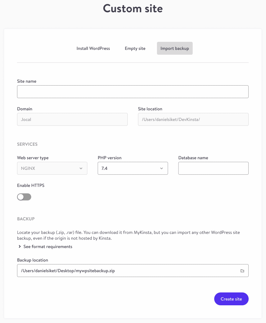Select the Site location path field
Image resolution: width=266 pixels, height=323 pixels.
[193, 119]
